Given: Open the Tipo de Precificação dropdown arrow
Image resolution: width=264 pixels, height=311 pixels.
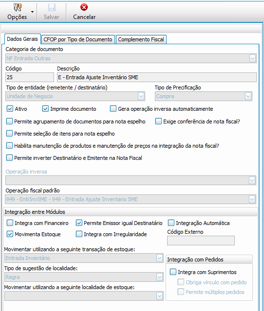Looking at the screenshot, I should [248, 96].
